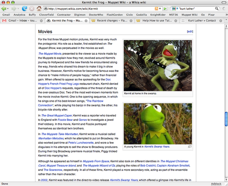Click the scrollbar up arrow

point(226,26)
